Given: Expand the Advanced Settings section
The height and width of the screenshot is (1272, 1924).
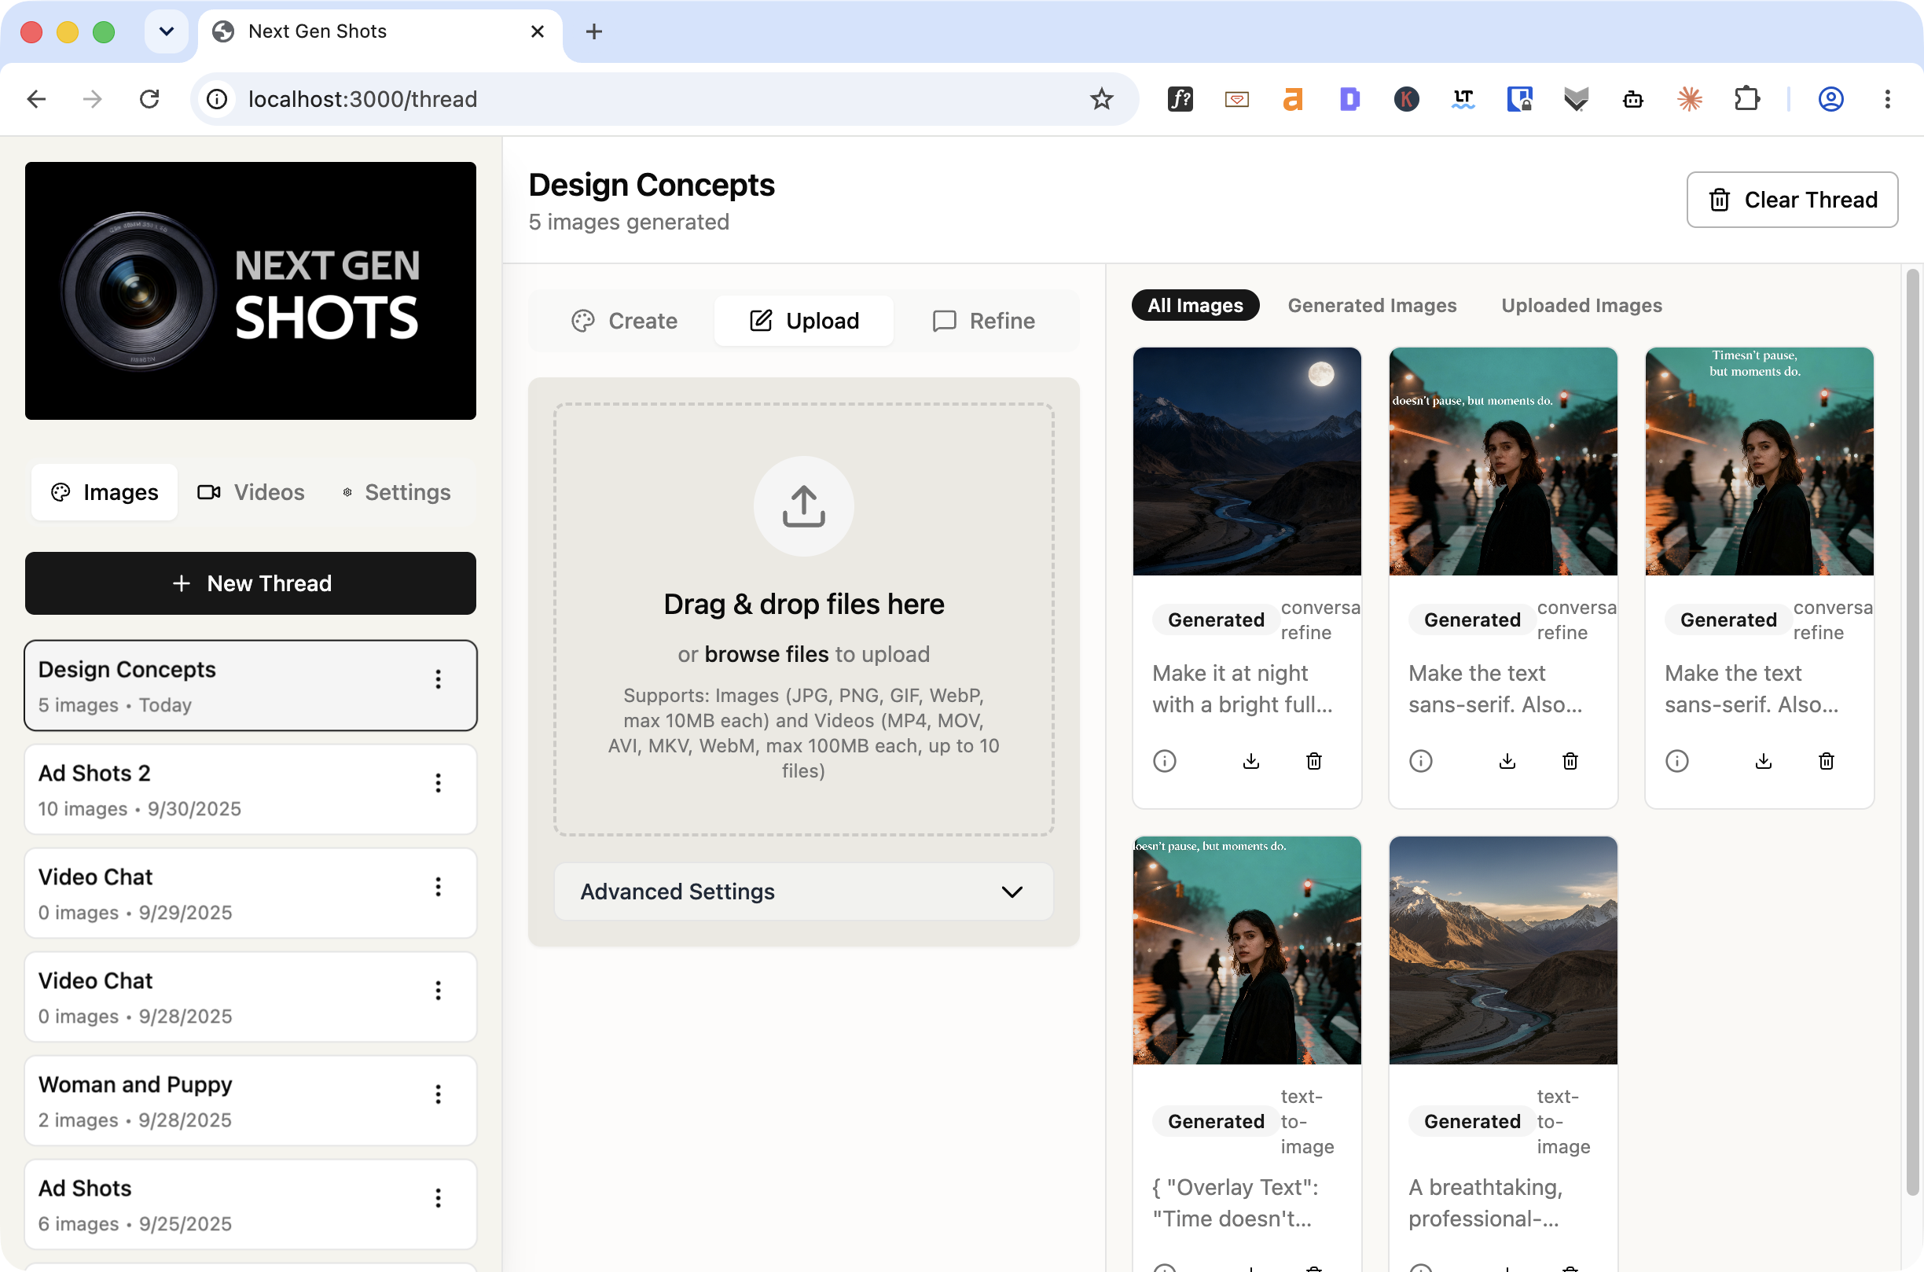Looking at the screenshot, I should 803,892.
